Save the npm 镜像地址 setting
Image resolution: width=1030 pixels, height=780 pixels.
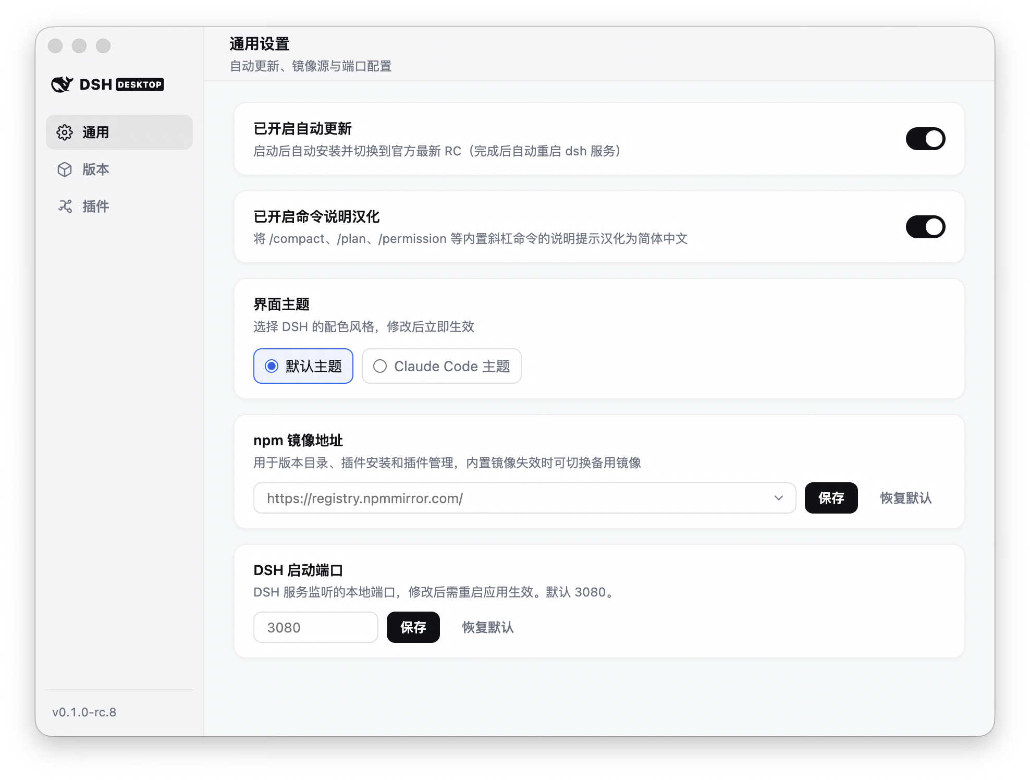point(831,498)
